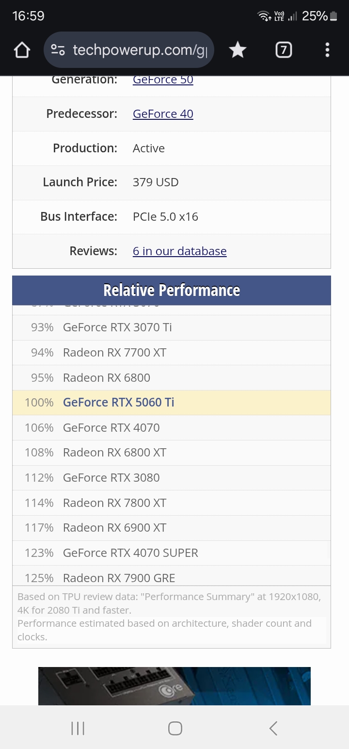Open the GeForce 40 predecessor link
Viewport: 349px width, 749px height.
pos(163,114)
